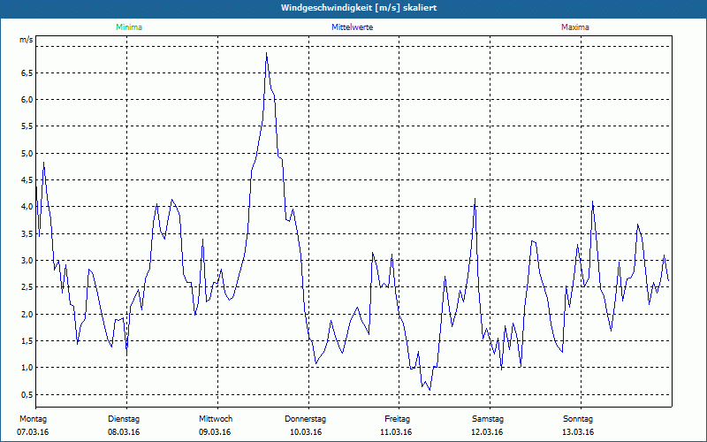Click the date 11.03.16
This screenshot has width=707, height=442.
(x=396, y=432)
